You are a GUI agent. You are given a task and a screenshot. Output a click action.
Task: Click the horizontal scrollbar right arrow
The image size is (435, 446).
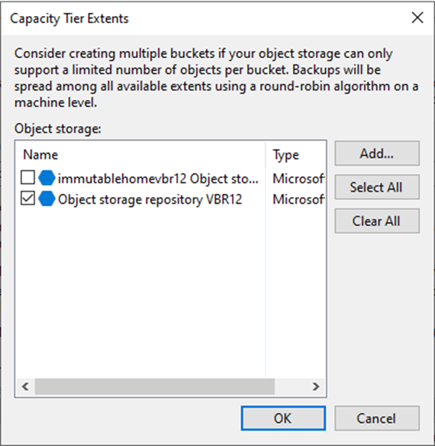[316, 386]
